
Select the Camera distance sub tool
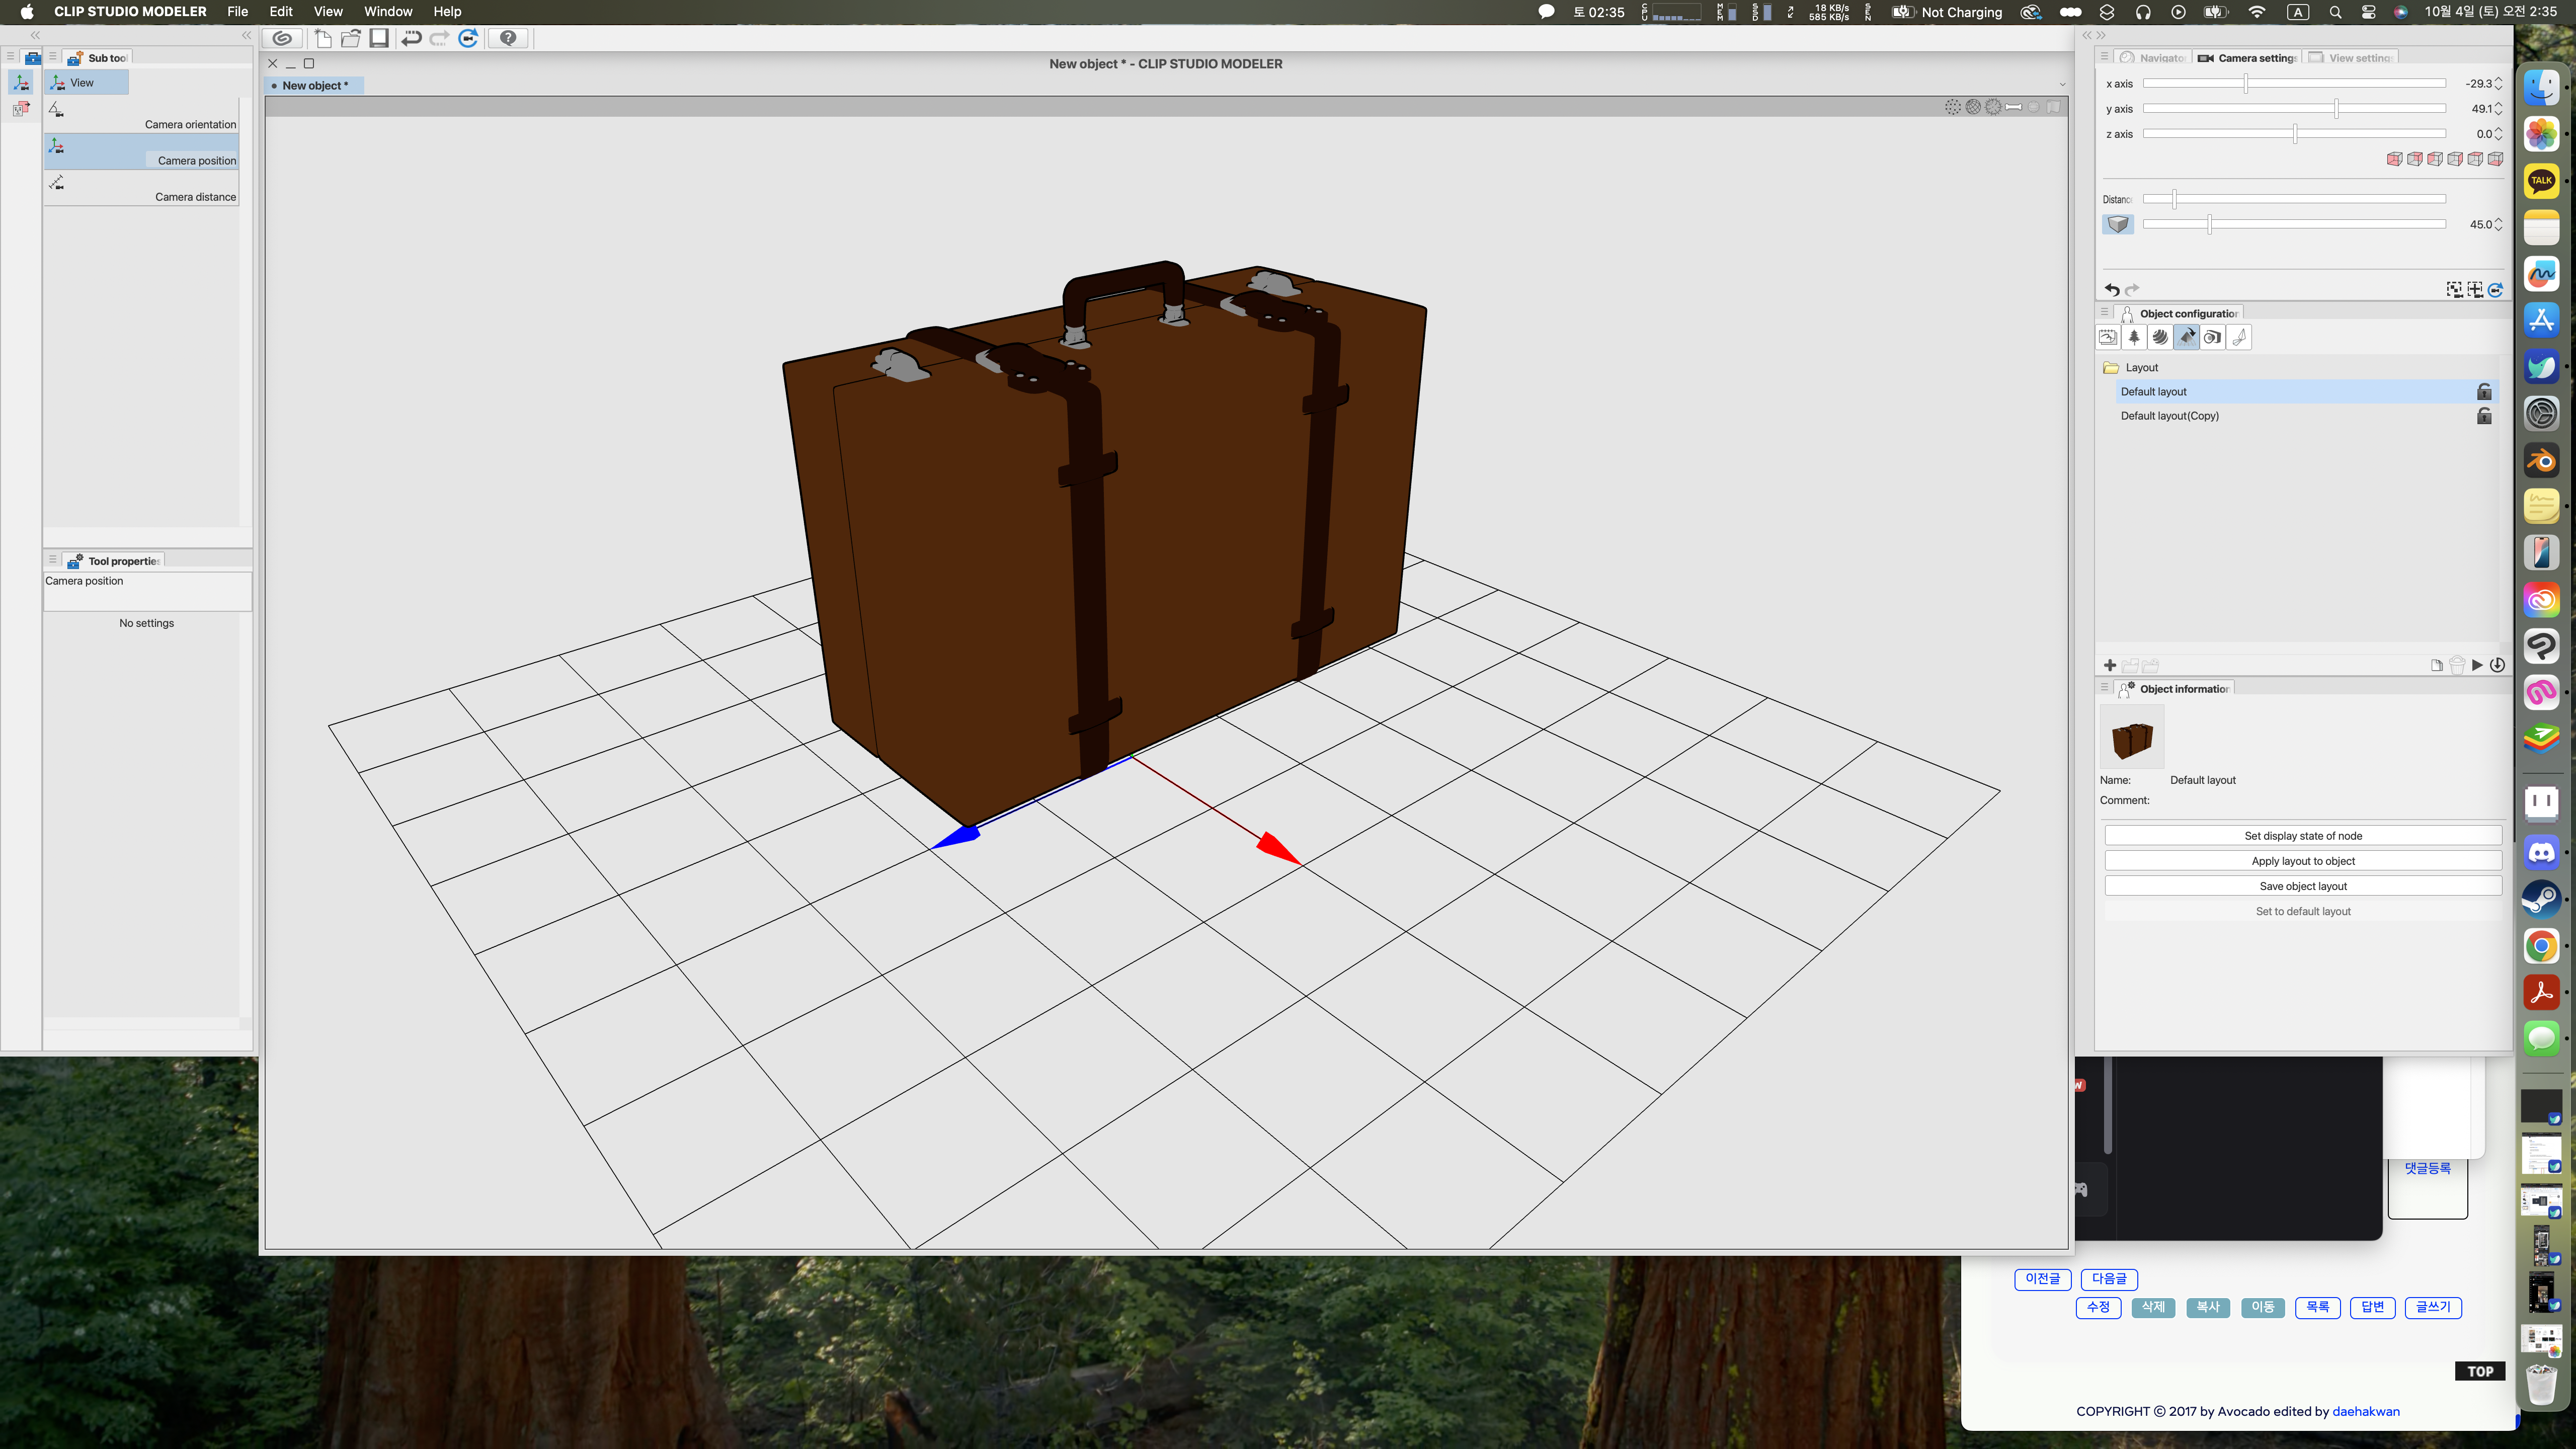[141, 189]
